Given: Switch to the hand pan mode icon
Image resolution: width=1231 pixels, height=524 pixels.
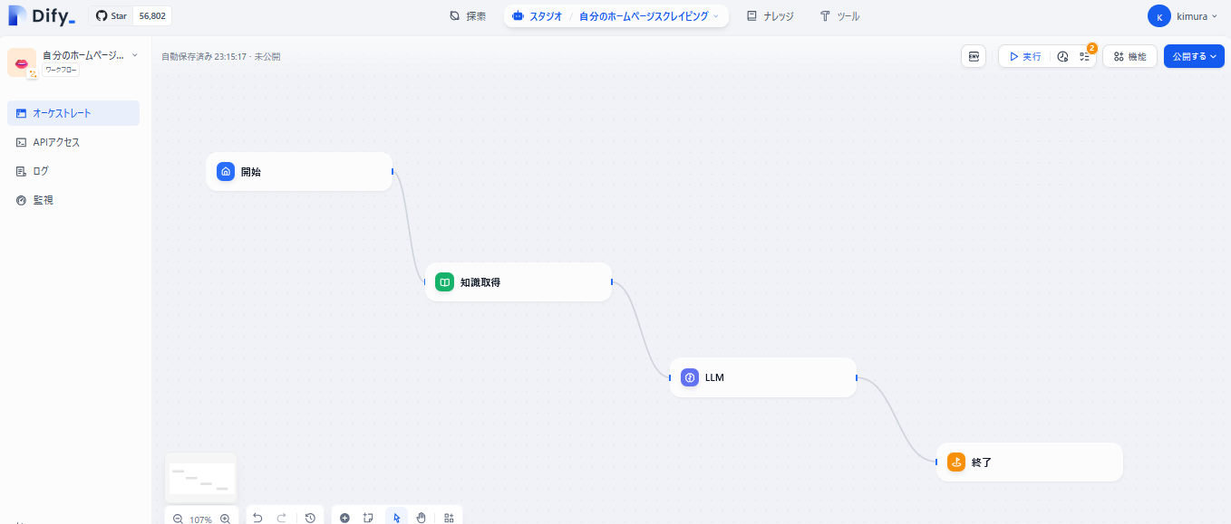Looking at the screenshot, I should point(421,518).
